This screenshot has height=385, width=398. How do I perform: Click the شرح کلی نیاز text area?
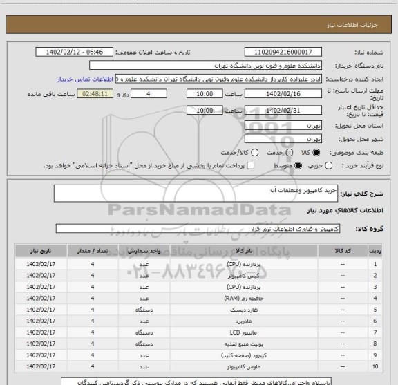196,194
